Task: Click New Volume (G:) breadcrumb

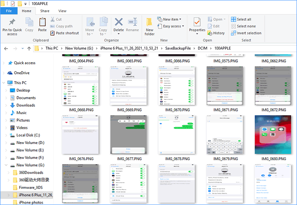Action: point(79,48)
